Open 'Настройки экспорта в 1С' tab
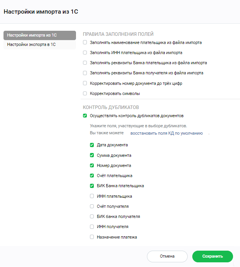This screenshot has height=267, width=240. click(40, 45)
